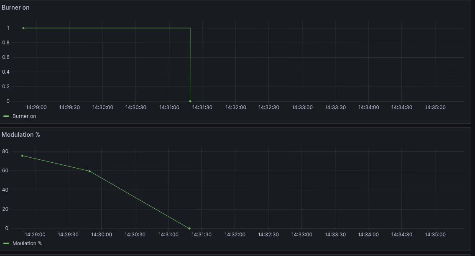Click the Modulation data point near 60
Viewport: 475px width, 256px height.
tap(89, 171)
